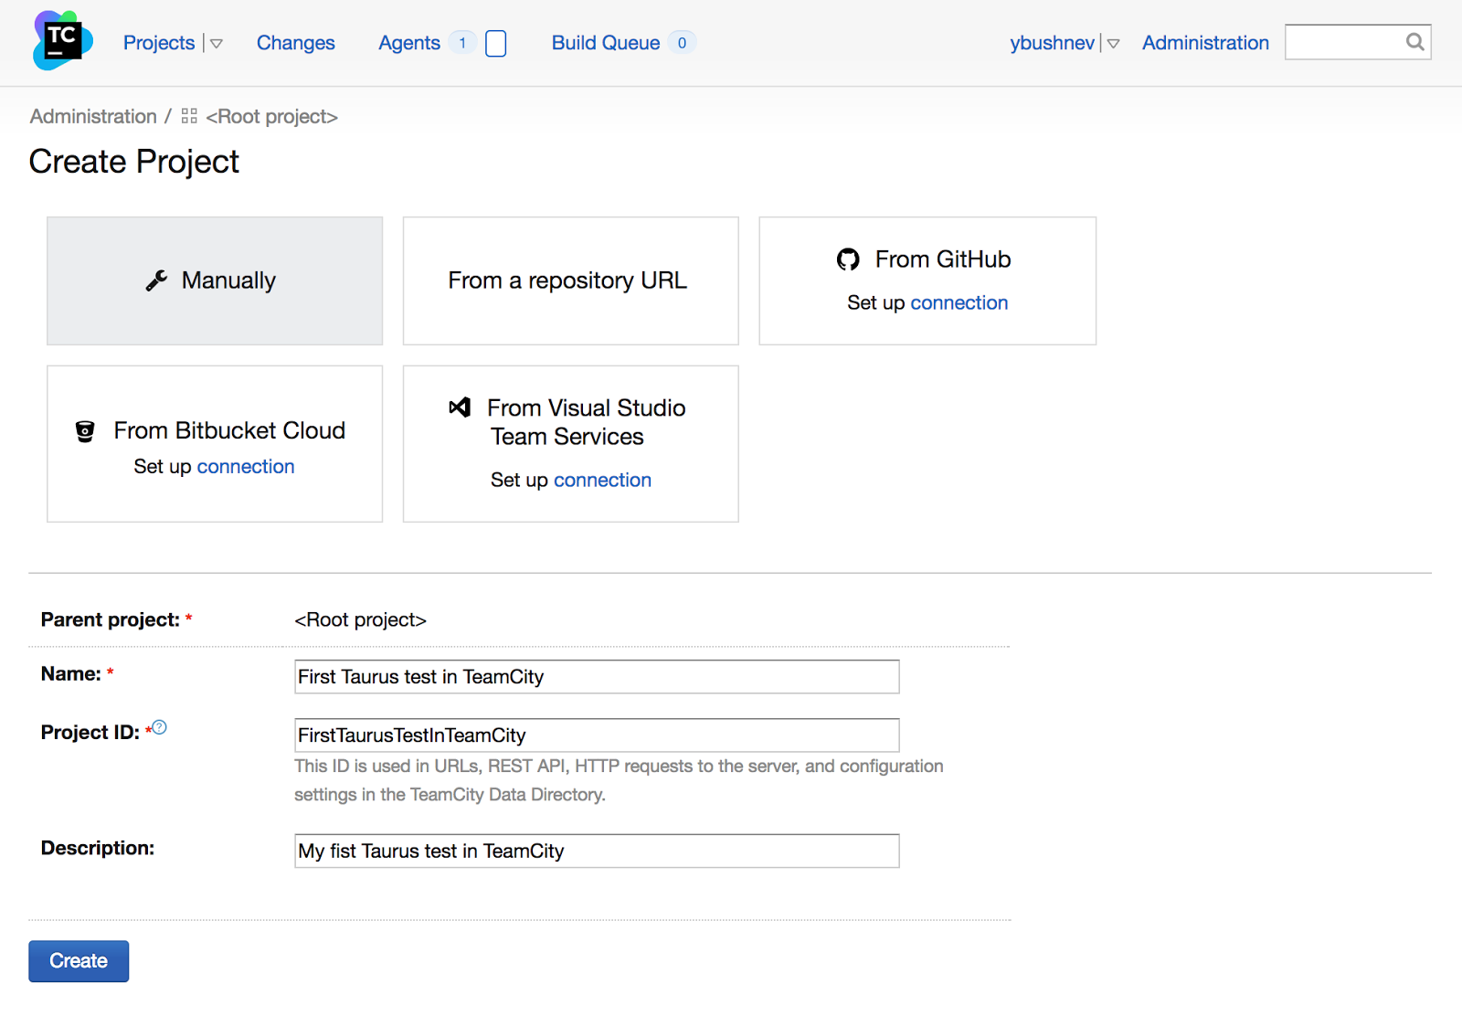Open the <Root project> breadcrumb link
Image resolution: width=1462 pixels, height=1026 pixels.
(x=271, y=117)
